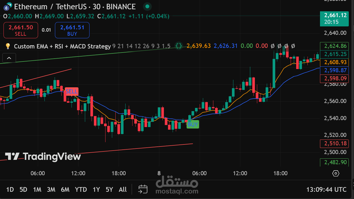The width and height of the screenshot is (354, 199).
Task: Open the strategy source code braces icon
Action: [x=179, y=46]
